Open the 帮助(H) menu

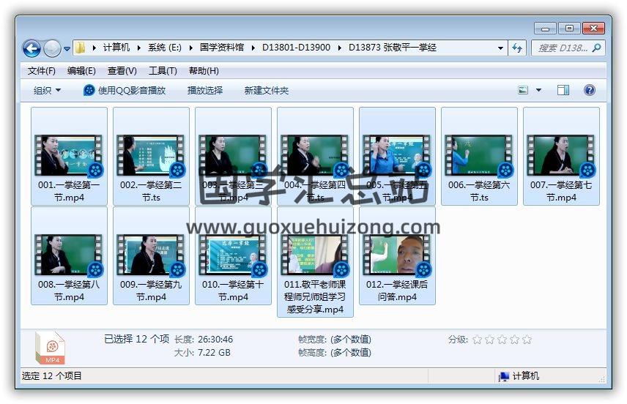click(204, 71)
